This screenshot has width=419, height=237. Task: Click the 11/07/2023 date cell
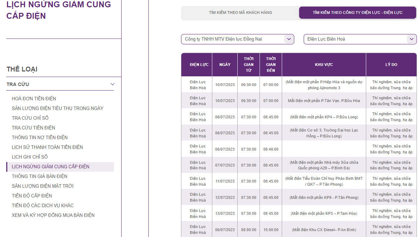(225, 181)
